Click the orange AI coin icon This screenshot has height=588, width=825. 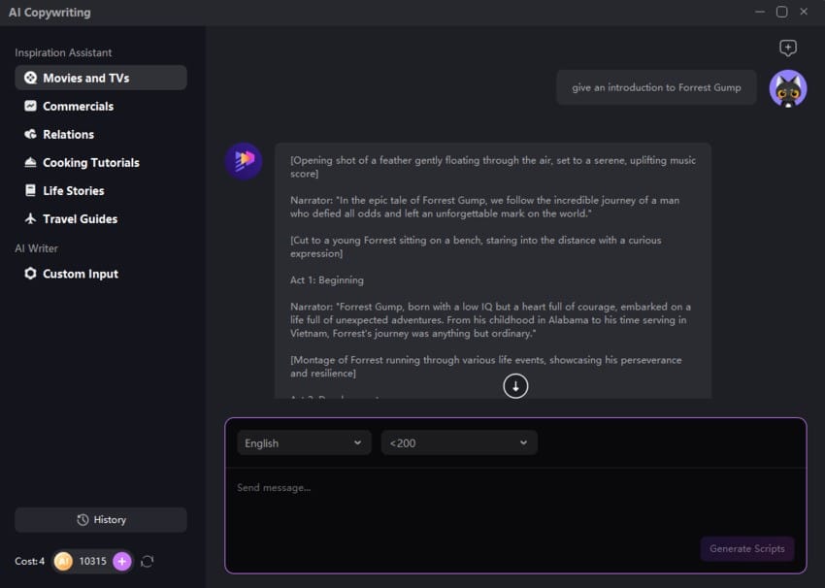click(x=63, y=561)
